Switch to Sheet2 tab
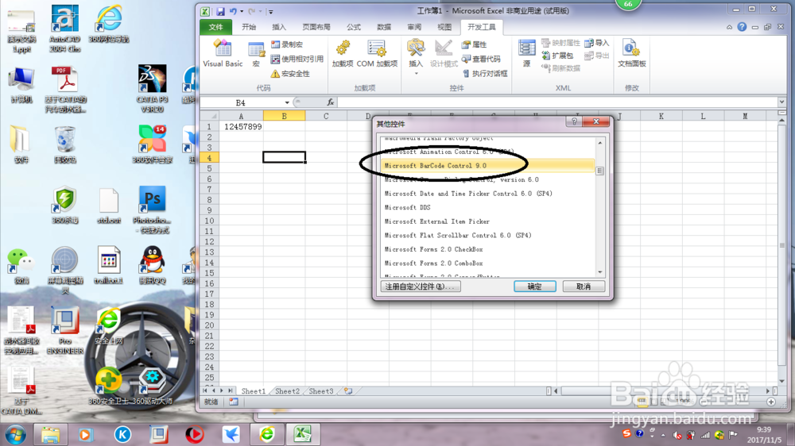Viewport: 795px width, 446px height. [x=287, y=391]
